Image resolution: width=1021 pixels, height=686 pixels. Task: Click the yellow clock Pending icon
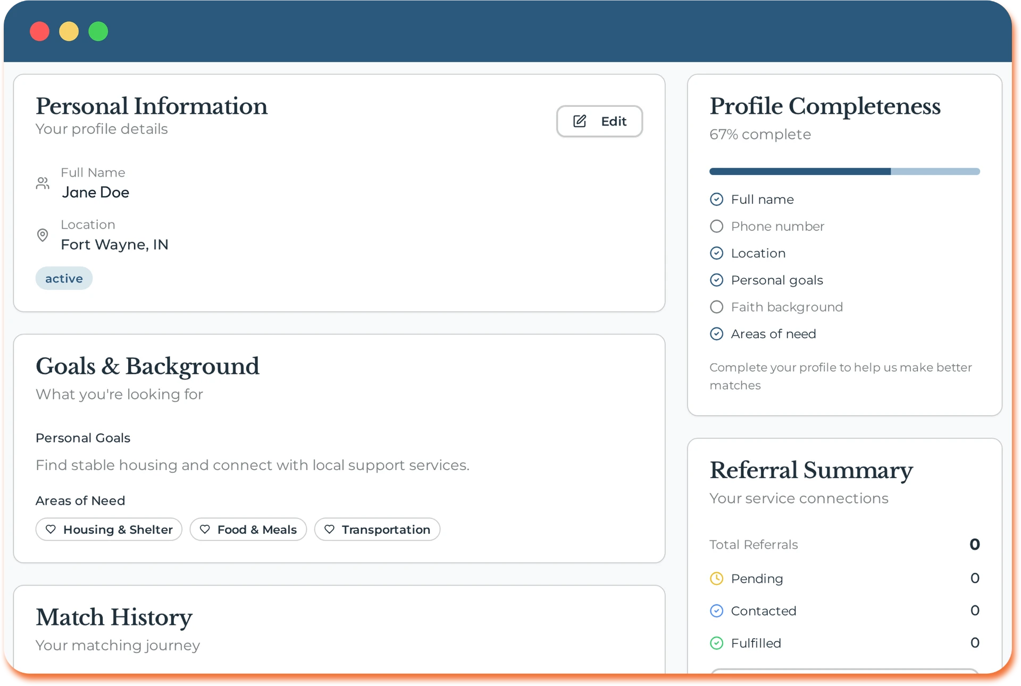(x=717, y=579)
